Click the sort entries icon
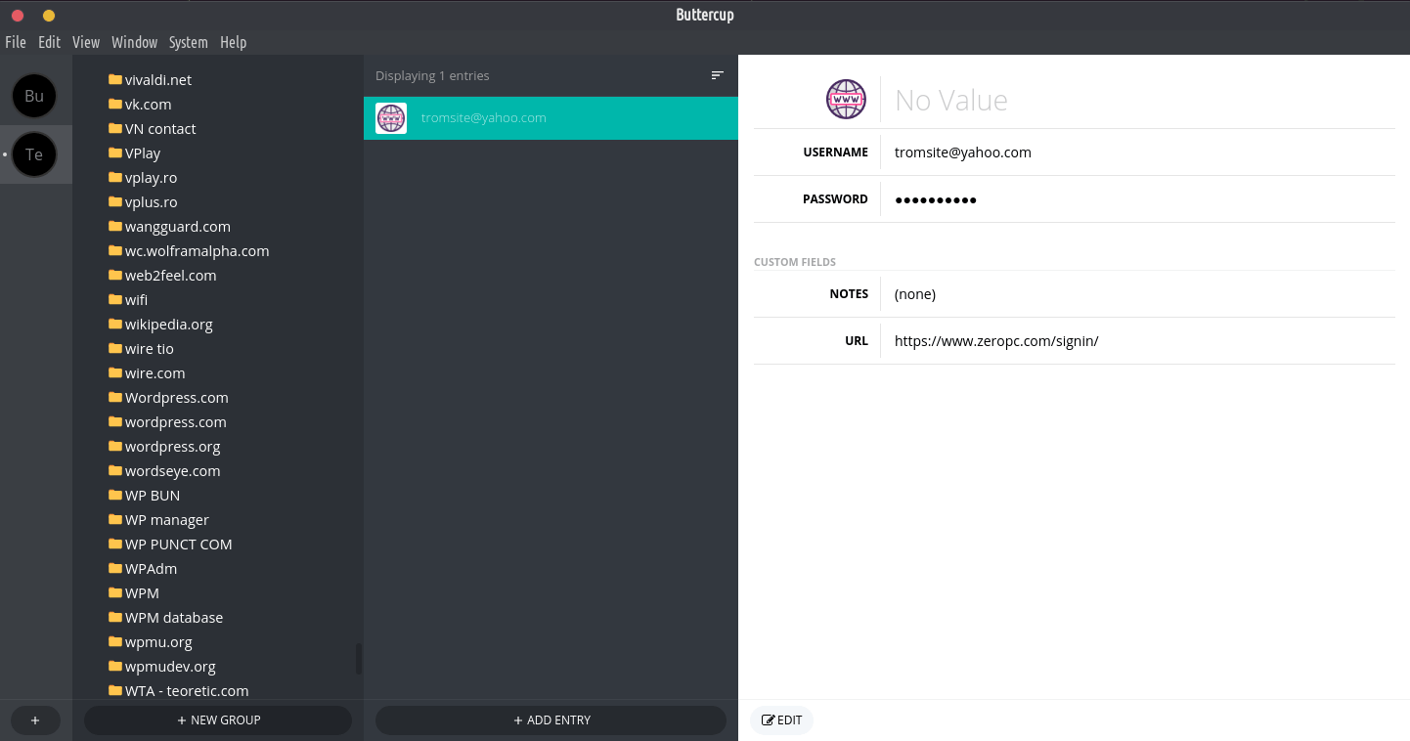Screen dimensions: 1410x741 [x=717, y=75]
